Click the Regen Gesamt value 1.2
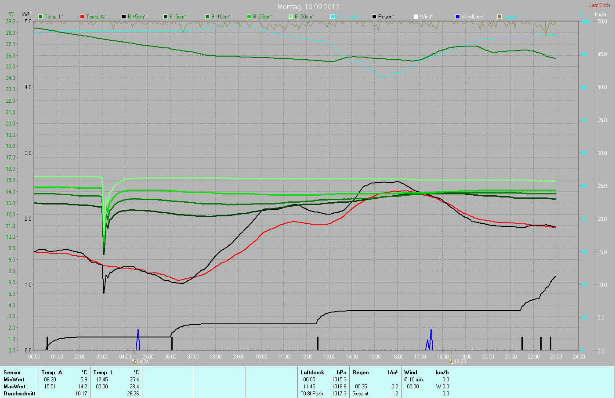 tap(394, 394)
